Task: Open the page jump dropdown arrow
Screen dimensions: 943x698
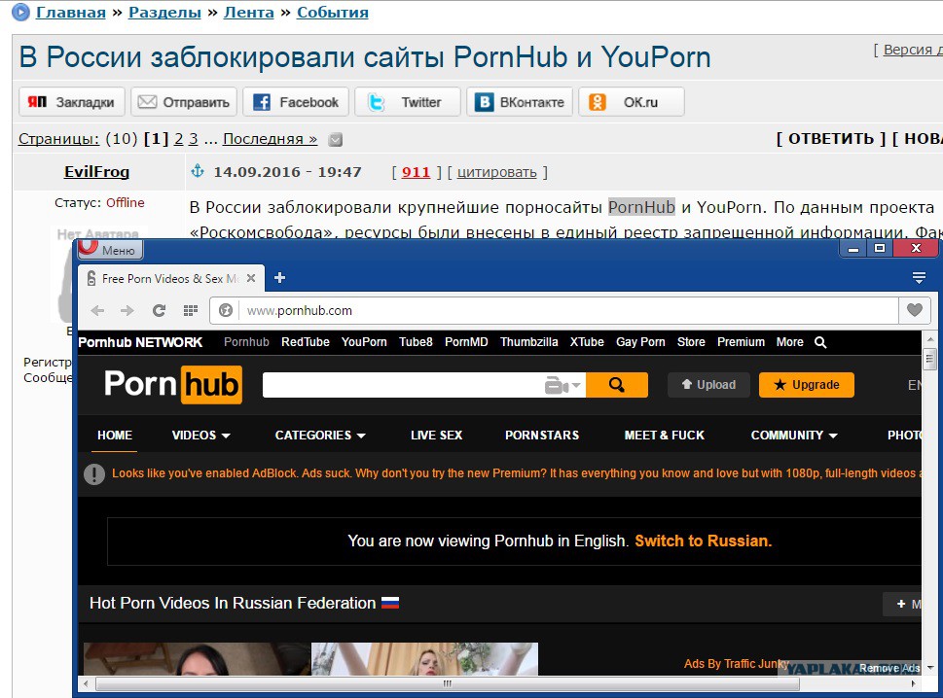Action: pos(336,139)
